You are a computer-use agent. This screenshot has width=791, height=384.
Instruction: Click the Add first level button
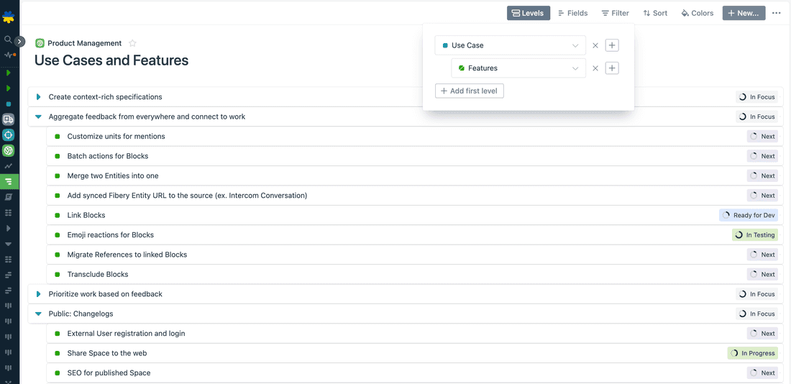(469, 91)
